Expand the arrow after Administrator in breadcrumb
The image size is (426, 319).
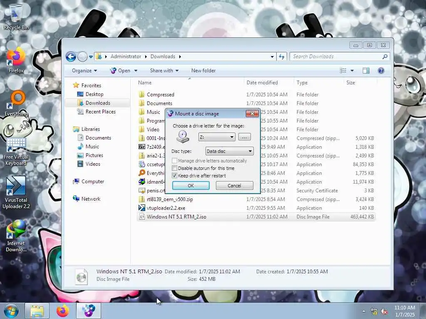(x=146, y=56)
